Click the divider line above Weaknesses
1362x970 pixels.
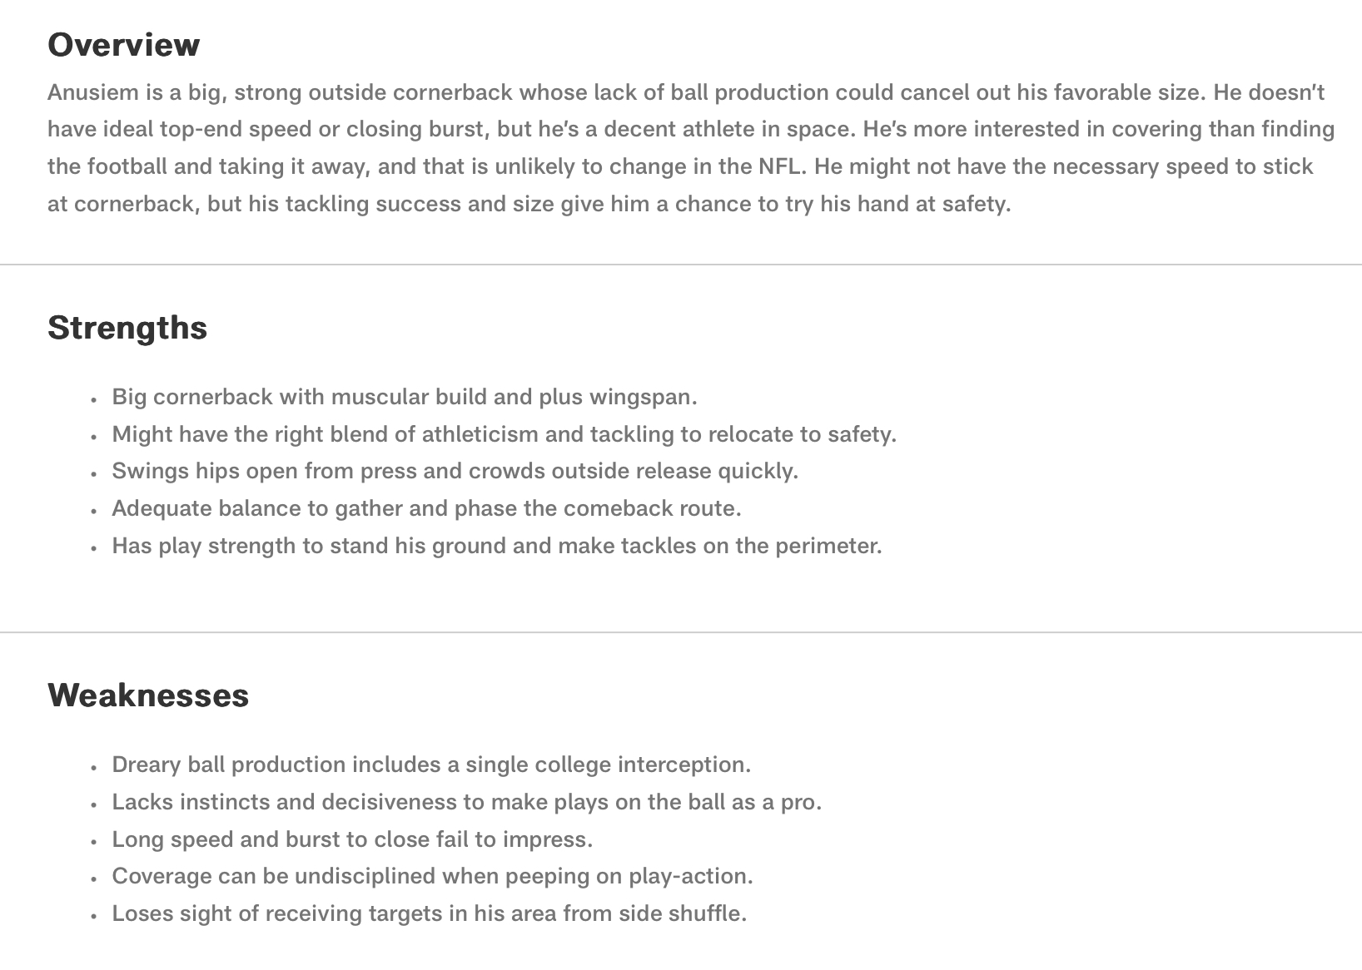tap(681, 632)
